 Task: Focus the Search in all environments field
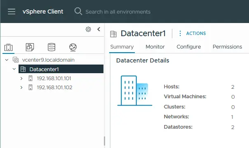click(x=118, y=12)
